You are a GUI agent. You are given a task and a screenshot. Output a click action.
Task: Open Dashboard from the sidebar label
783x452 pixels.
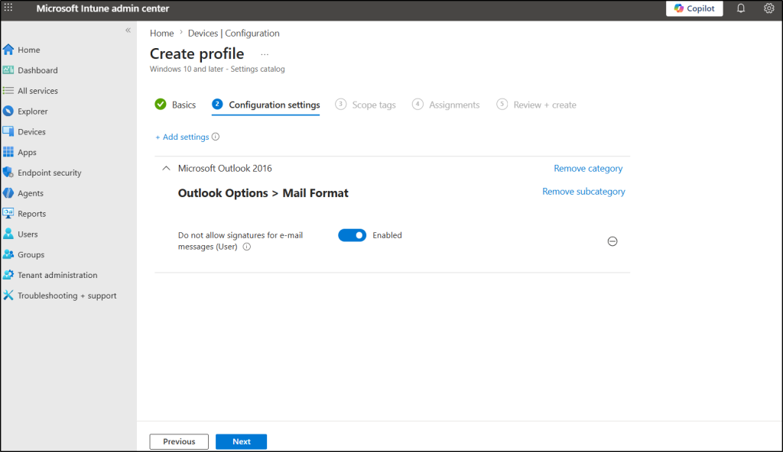point(38,70)
